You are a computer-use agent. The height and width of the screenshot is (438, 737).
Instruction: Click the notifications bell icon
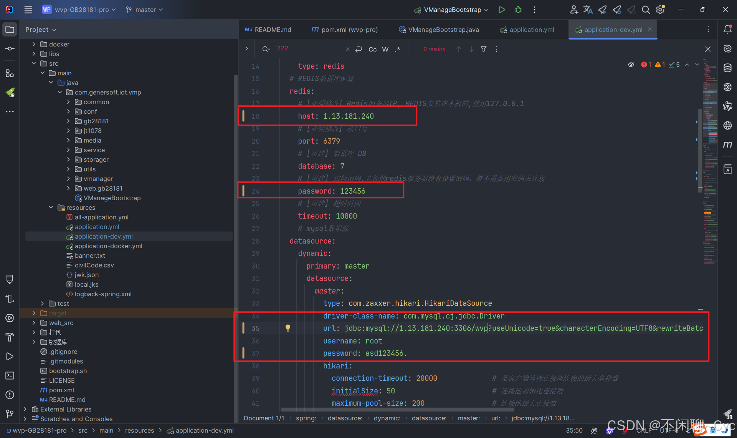pyautogui.click(x=728, y=29)
